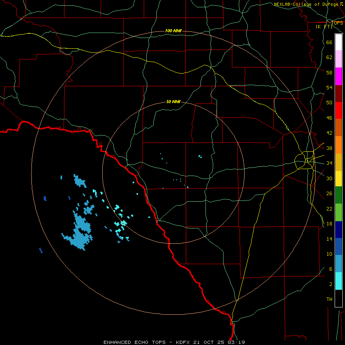Click the TOPS legend title
The height and width of the screenshot is (345, 345).
click(337, 23)
